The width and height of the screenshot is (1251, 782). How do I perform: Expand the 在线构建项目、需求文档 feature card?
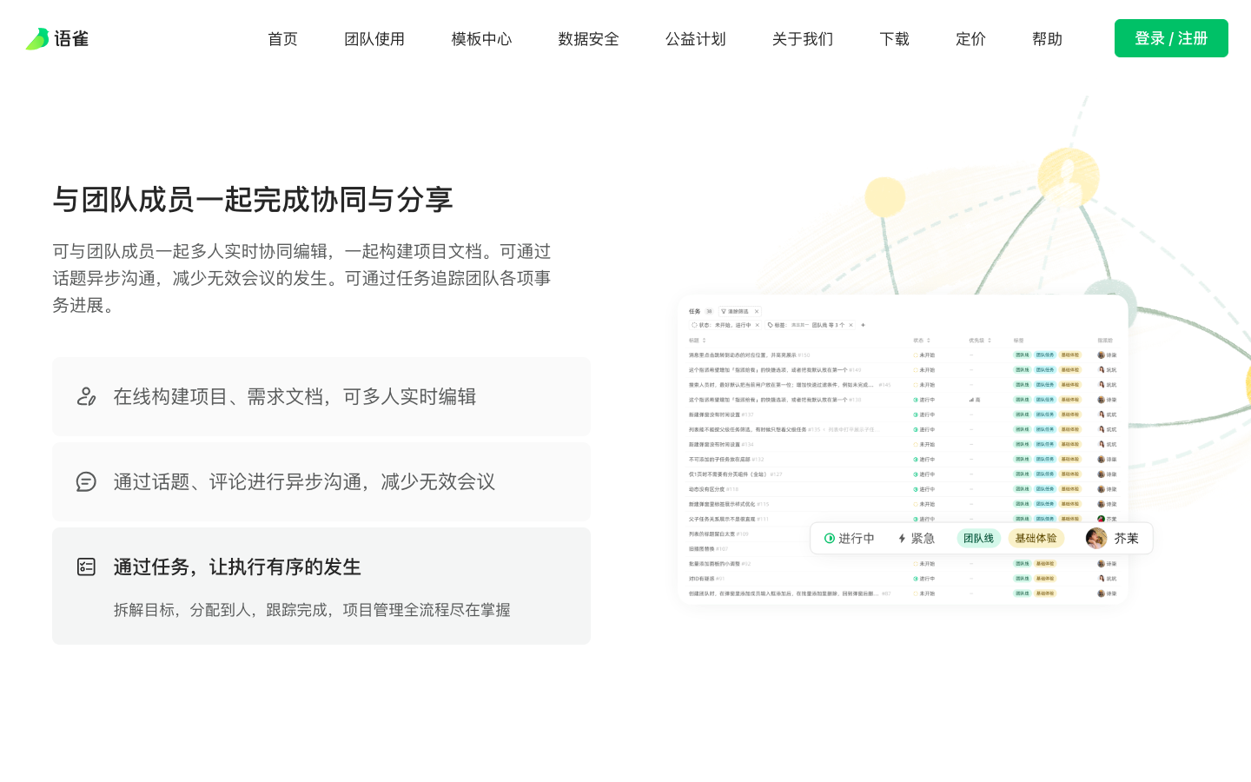click(321, 396)
